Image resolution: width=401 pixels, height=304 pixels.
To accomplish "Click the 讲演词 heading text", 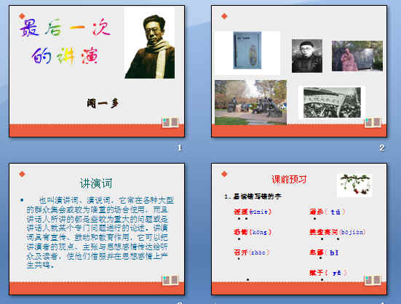I will 96,183.
